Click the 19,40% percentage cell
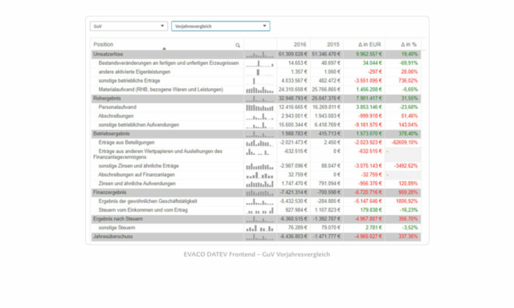 pos(410,55)
